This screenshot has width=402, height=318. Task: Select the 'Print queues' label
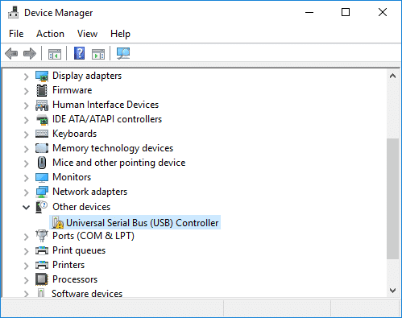[79, 250]
